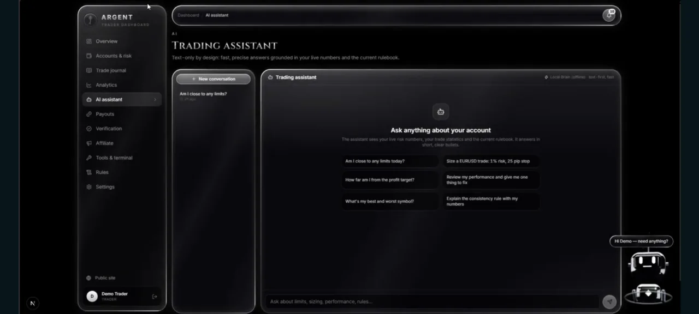Click the floating robot helper mascot
Image resolution: width=699 pixels, height=314 pixels.
point(648,263)
